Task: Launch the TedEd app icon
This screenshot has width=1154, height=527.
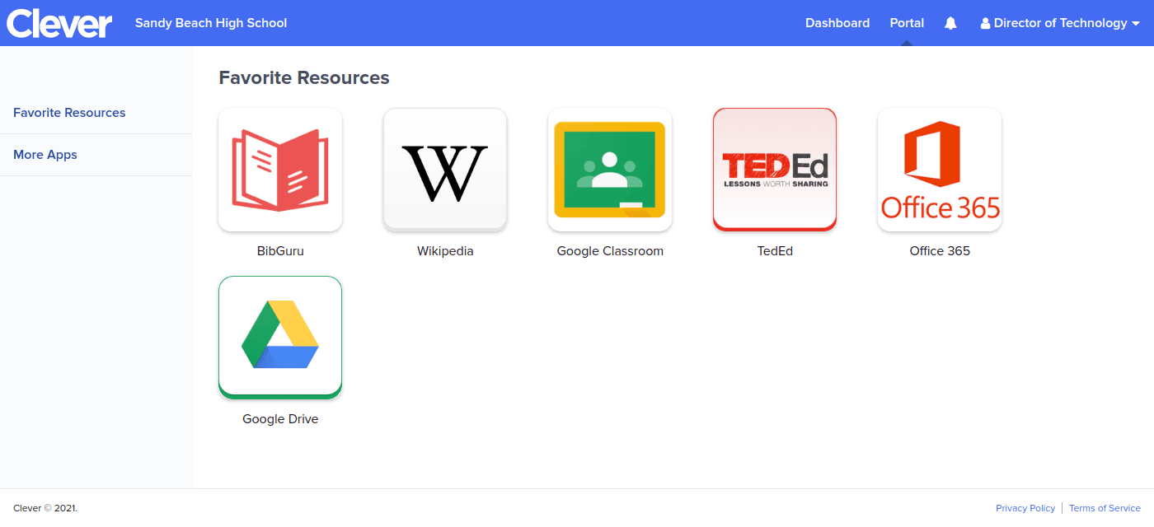Action: [x=775, y=170]
